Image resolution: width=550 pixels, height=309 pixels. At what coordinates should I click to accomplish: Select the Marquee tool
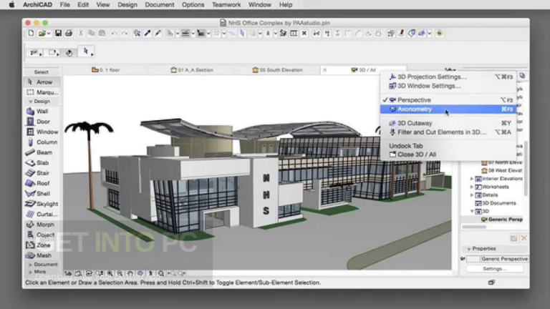[42, 92]
